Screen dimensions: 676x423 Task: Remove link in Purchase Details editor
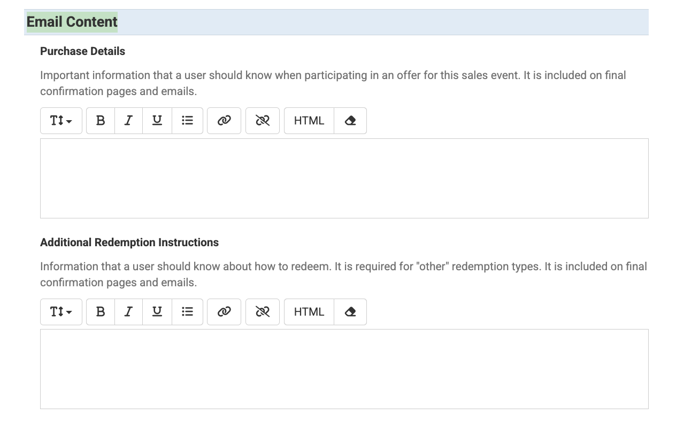click(x=263, y=121)
